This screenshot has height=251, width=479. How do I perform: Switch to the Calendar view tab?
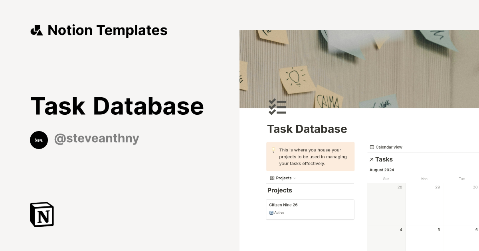386,147
